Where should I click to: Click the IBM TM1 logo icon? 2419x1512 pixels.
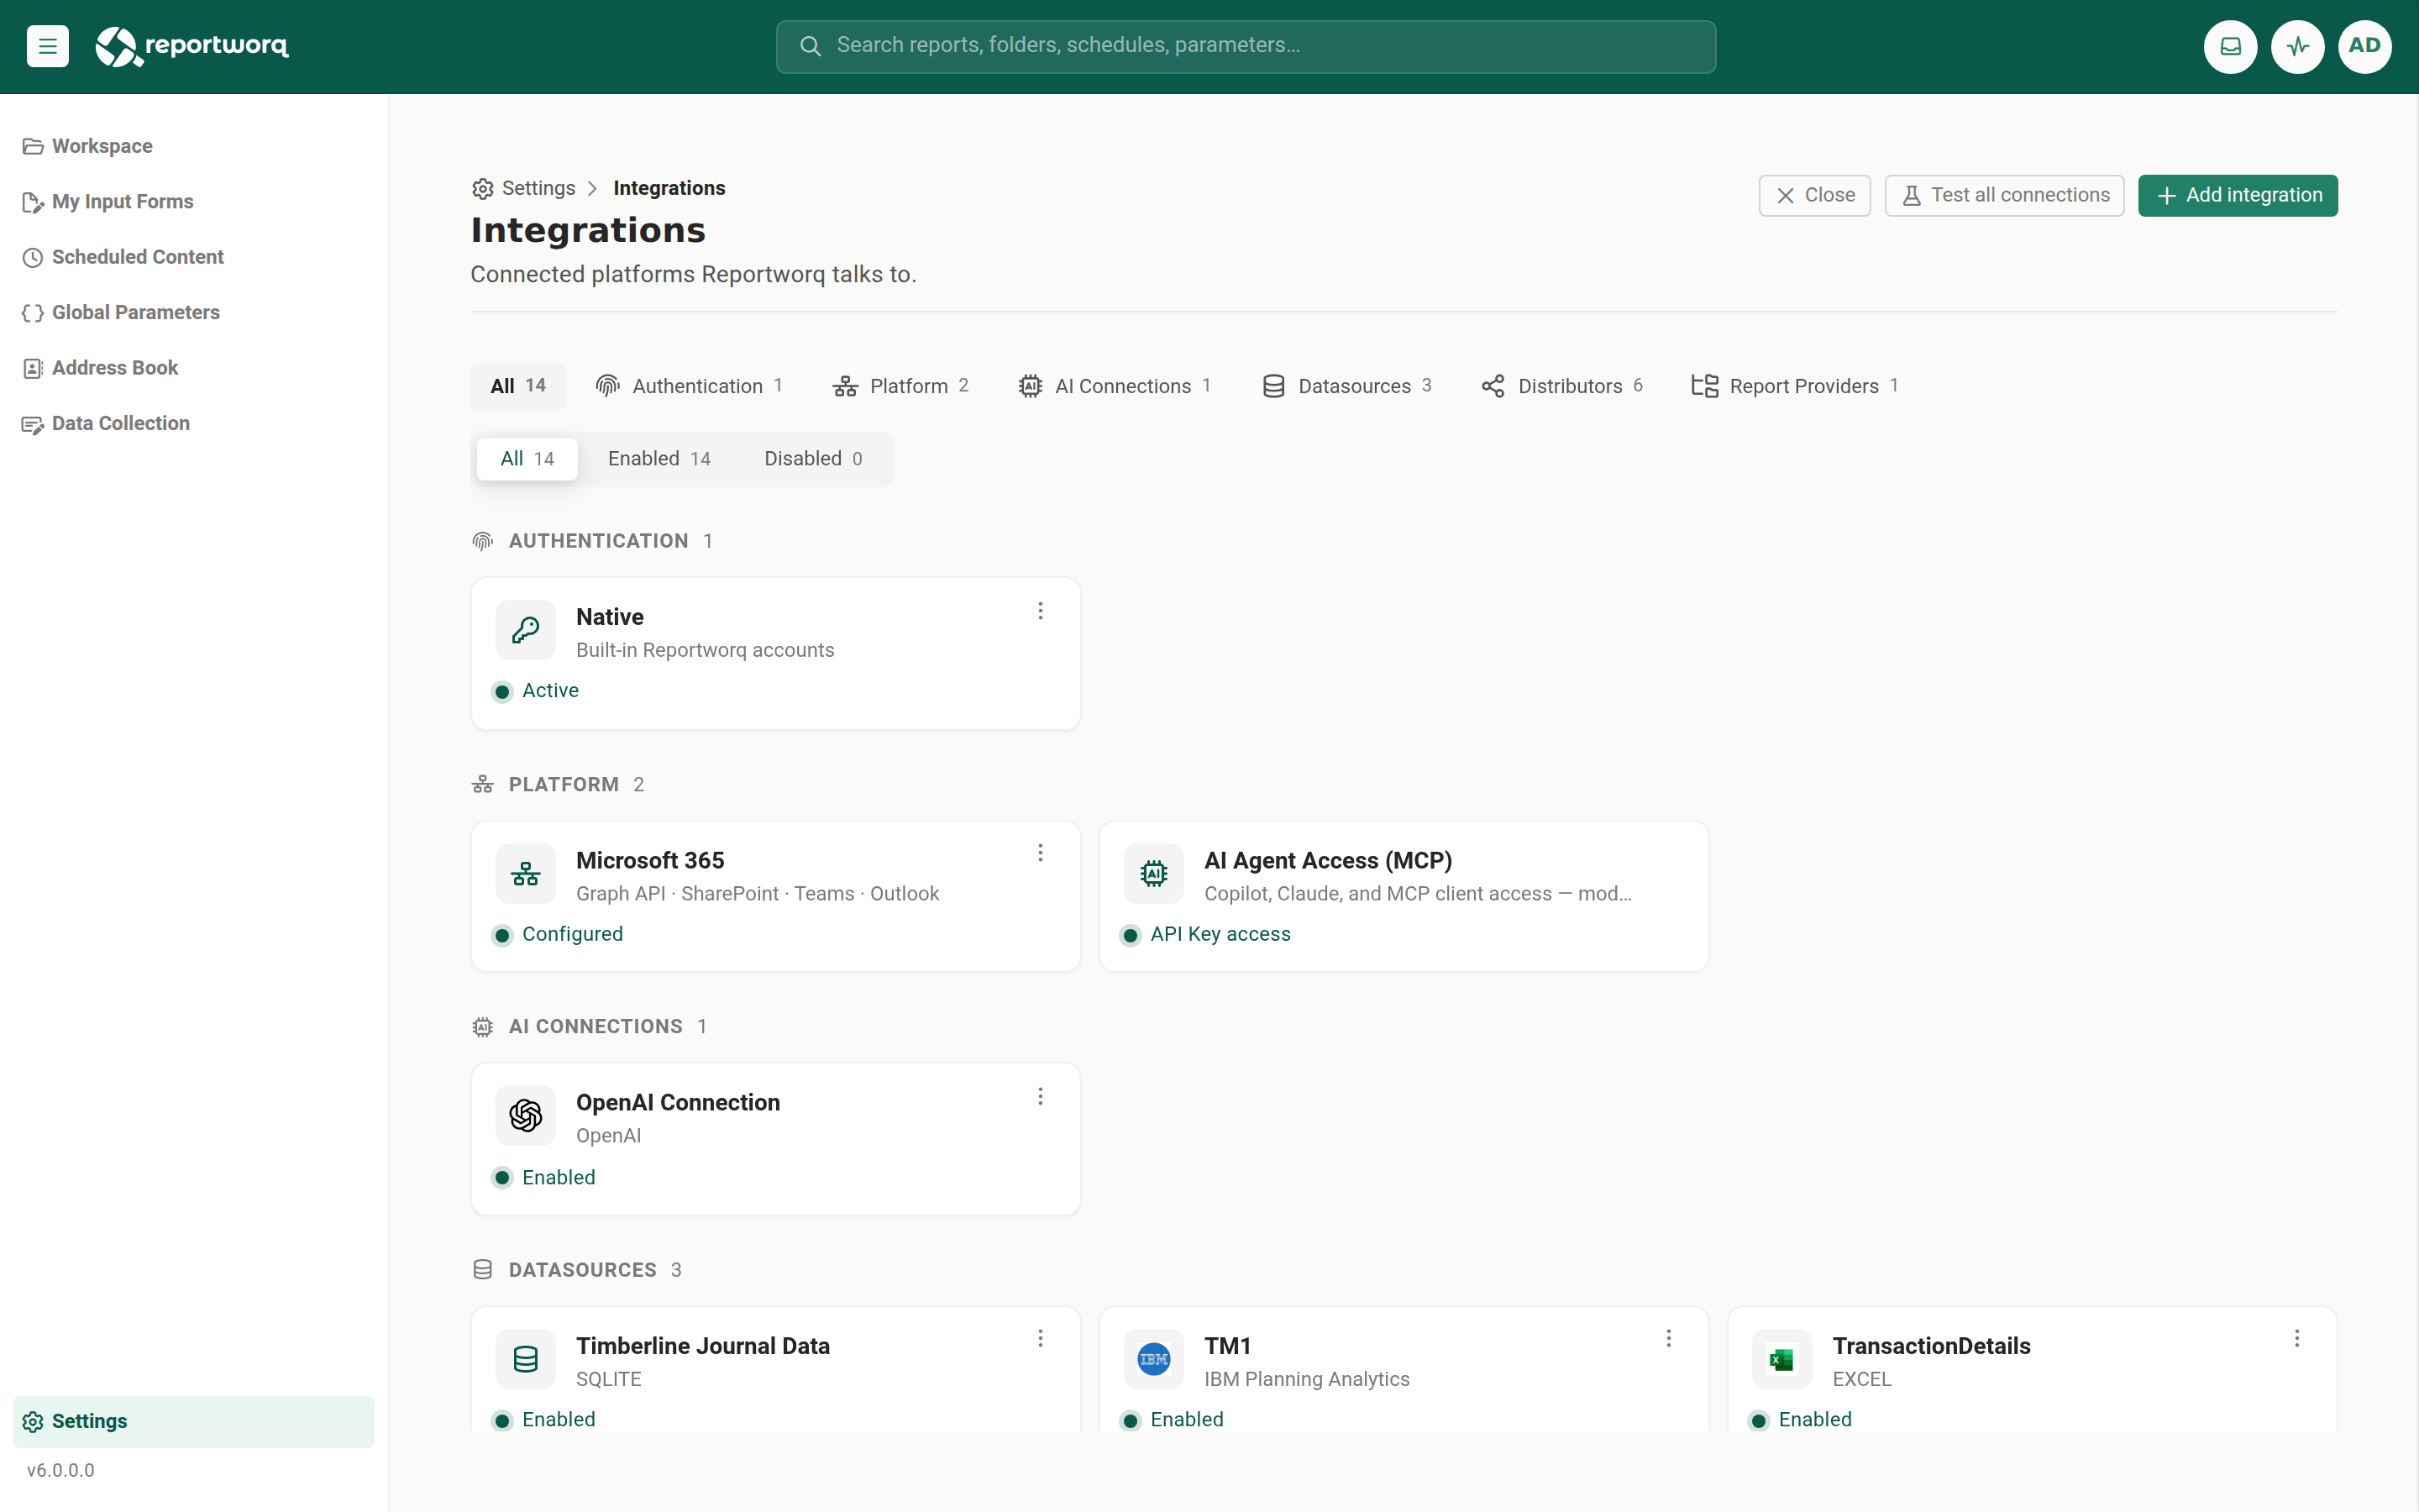(x=1153, y=1360)
